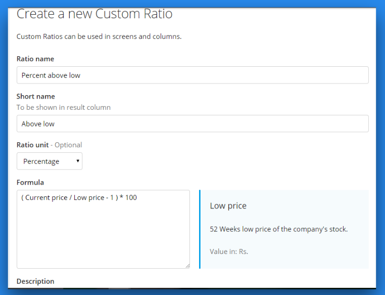Viewport: 385px width, 295px height.
Task: Click the "Short name" field label
Action: [36, 97]
